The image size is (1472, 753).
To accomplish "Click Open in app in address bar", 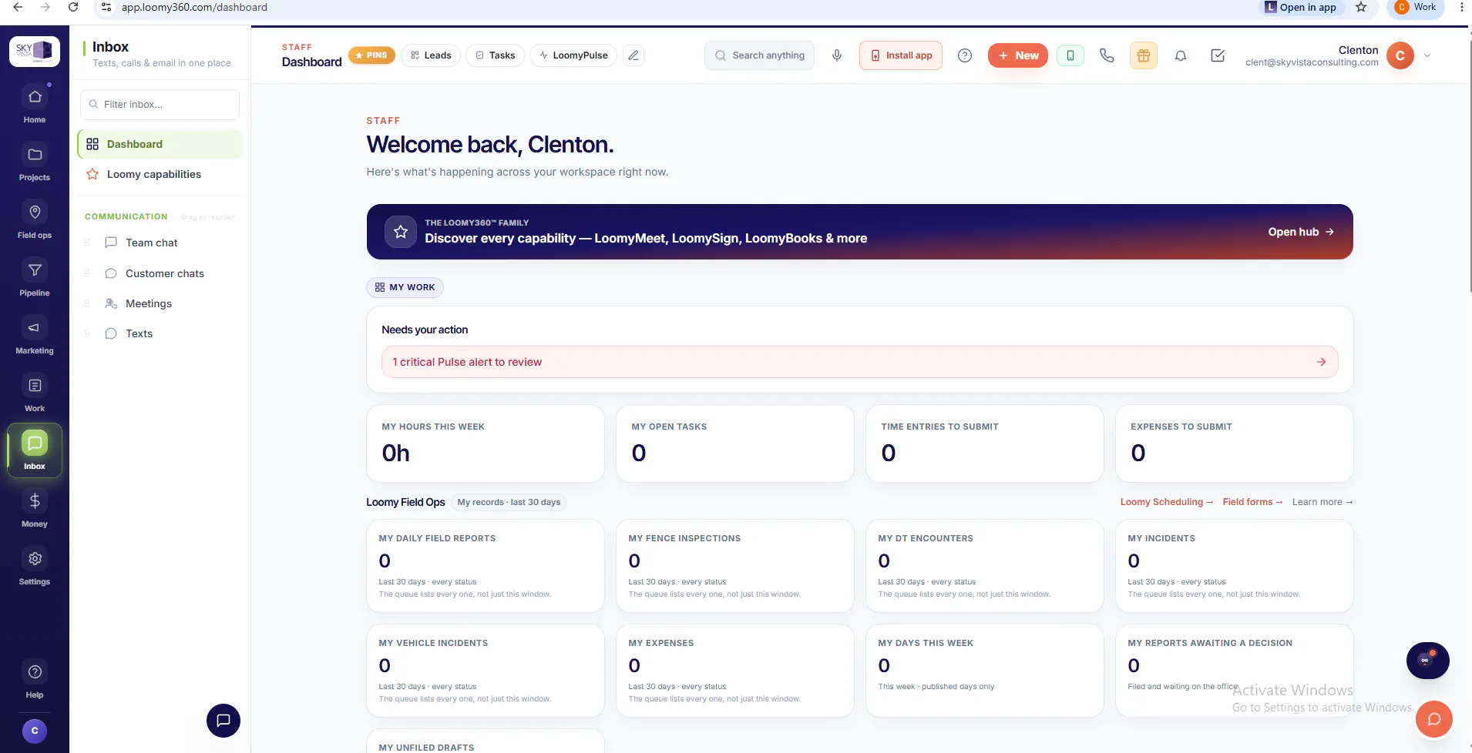I will [x=1302, y=7].
